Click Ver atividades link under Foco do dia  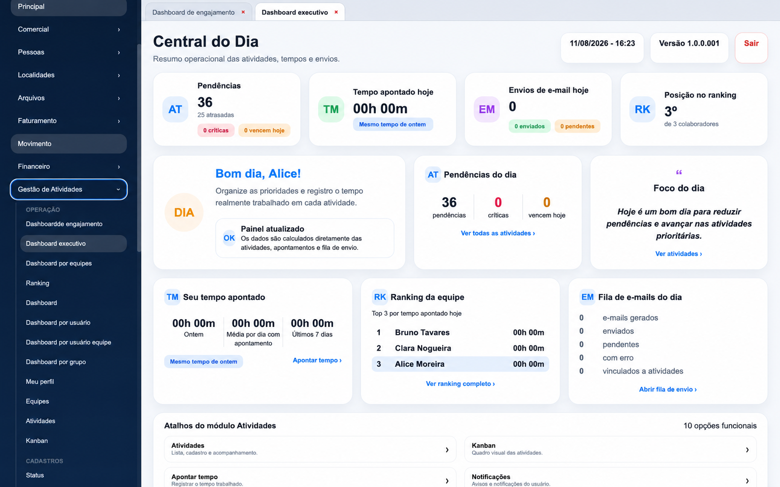[679, 254]
